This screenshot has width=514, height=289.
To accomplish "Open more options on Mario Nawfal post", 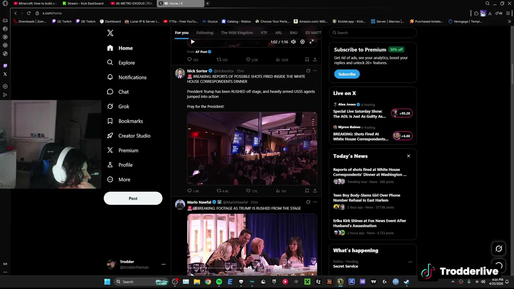I will tap(315, 202).
